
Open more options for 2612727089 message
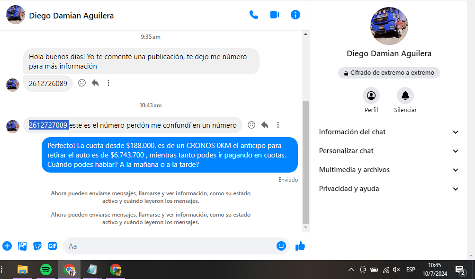(x=278, y=125)
